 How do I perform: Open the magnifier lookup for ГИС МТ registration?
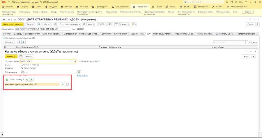[68, 85]
